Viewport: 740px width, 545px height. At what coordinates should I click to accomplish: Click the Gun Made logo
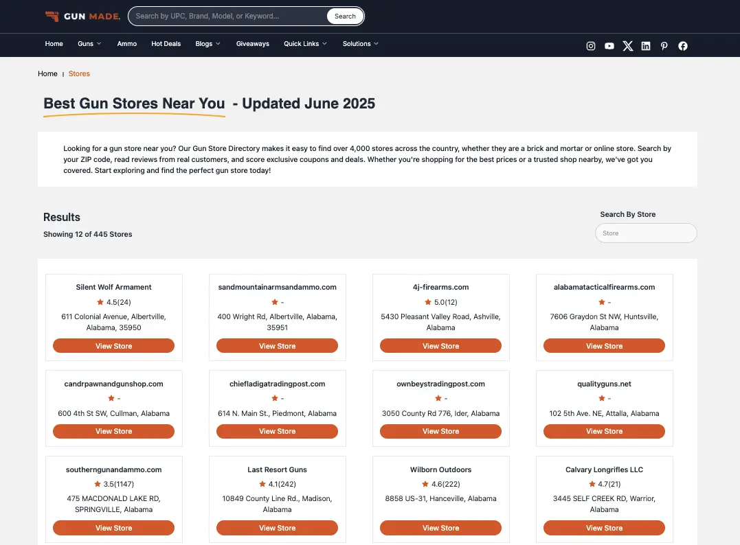click(x=82, y=16)
